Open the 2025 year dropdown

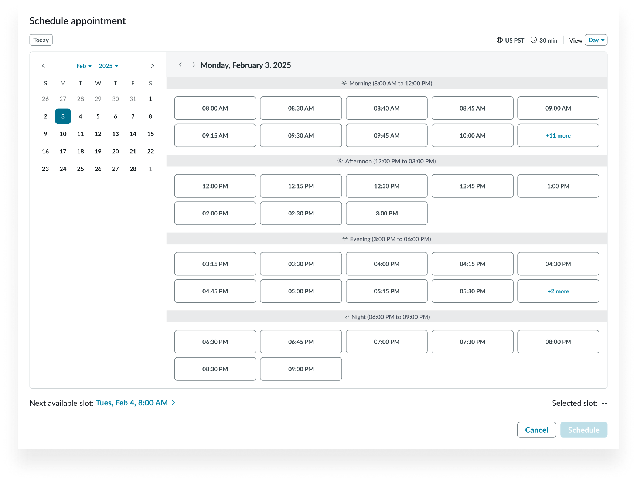coord(108,65)
